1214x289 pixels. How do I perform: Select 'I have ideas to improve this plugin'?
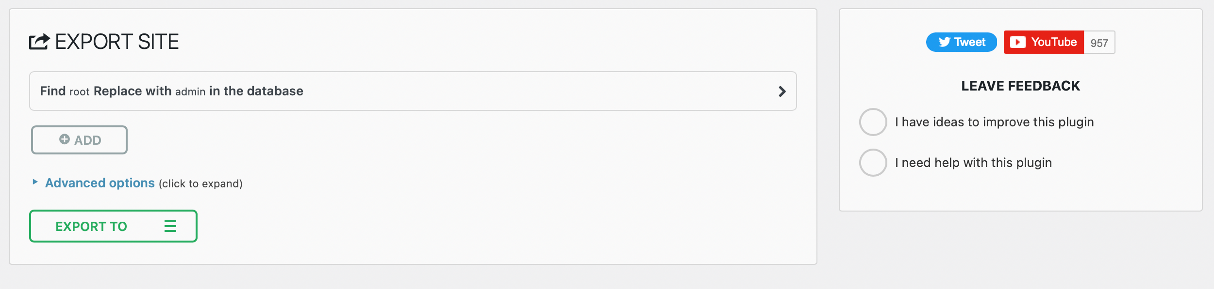pyautogui.click(x=873, y=122)
